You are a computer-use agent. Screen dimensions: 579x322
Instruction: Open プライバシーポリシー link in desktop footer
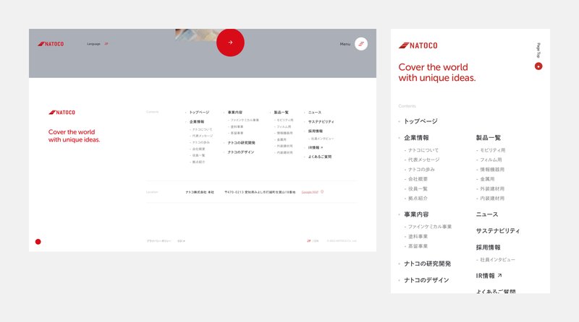(159, 241)
